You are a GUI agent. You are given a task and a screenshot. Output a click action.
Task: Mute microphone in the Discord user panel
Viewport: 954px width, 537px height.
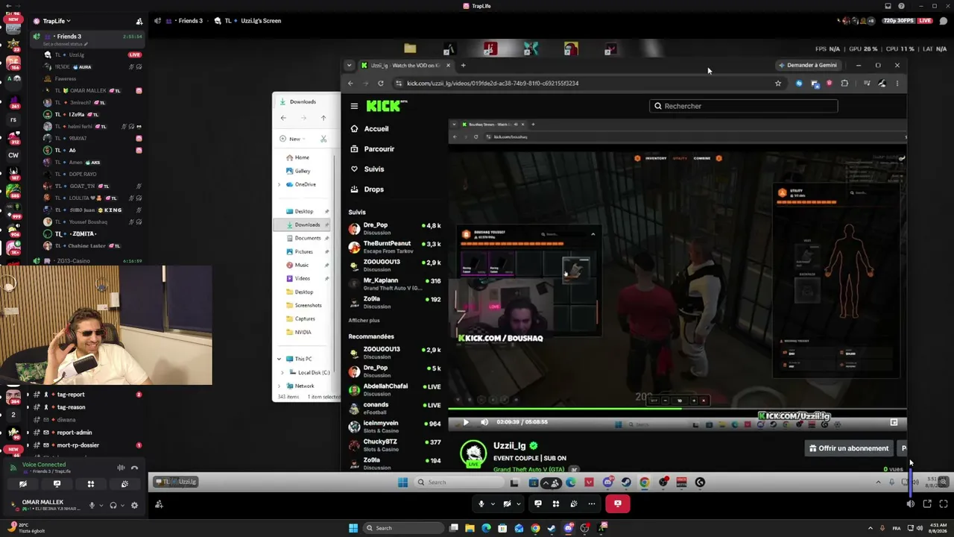(92, 506)
